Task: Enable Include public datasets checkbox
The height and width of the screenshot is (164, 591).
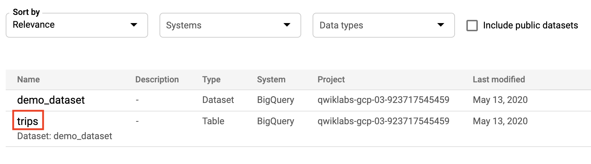Action: click(x=472, y=26)
